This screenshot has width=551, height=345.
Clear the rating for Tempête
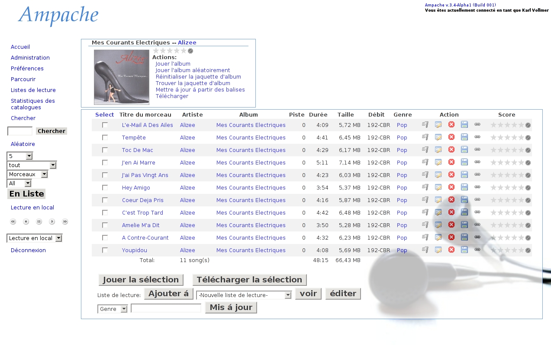pyautogui.click(x=528, y=138)
